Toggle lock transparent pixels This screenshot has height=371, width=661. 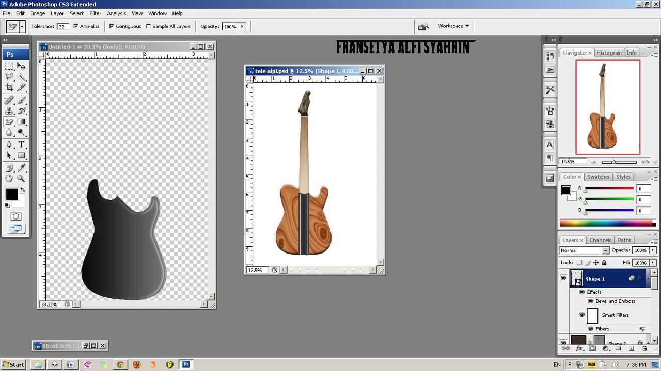tap(579, 263)
